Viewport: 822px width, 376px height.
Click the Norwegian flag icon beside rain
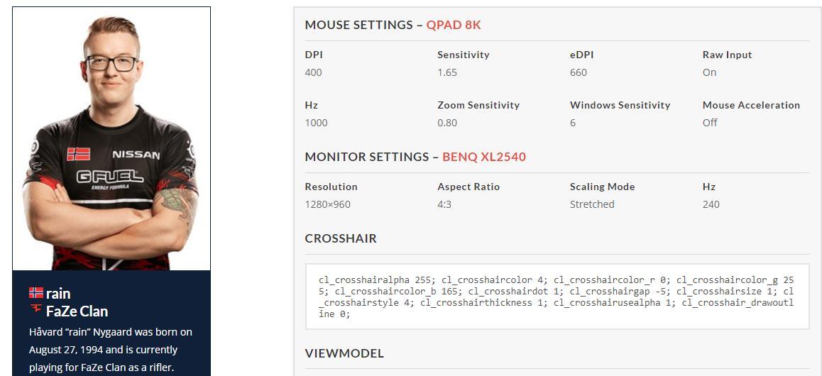pos(36,293)
